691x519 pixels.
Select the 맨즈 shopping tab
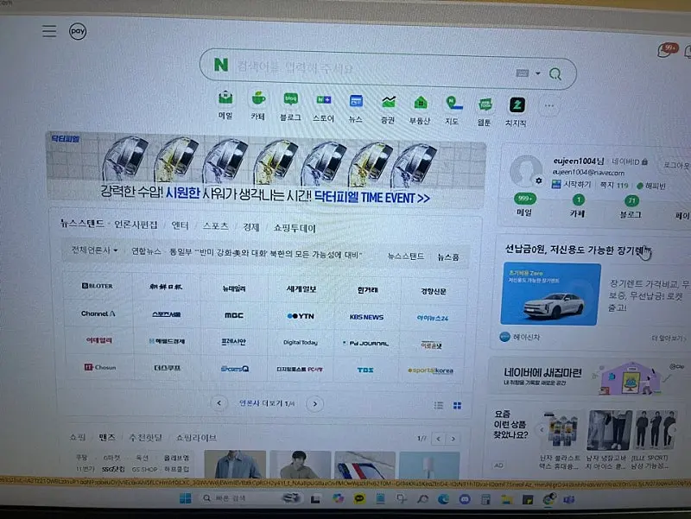pyautogui.click(x=106, y=438)
